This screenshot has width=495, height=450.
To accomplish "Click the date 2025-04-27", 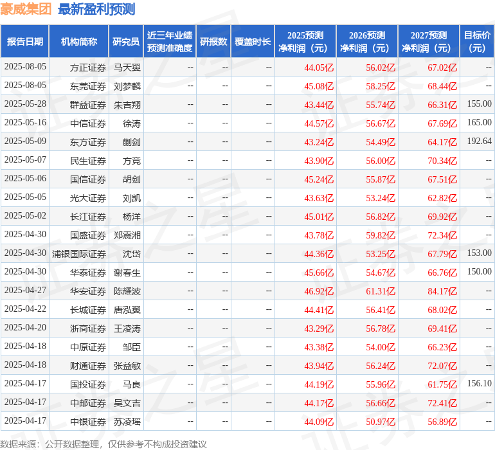I will [x=25, y=290].
